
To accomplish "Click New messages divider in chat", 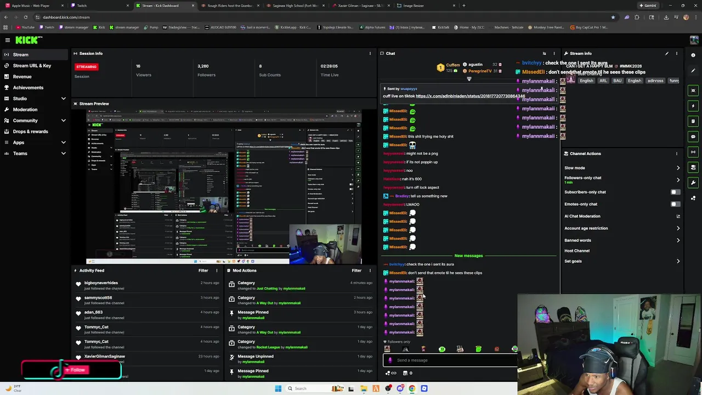I will [468, 256].
